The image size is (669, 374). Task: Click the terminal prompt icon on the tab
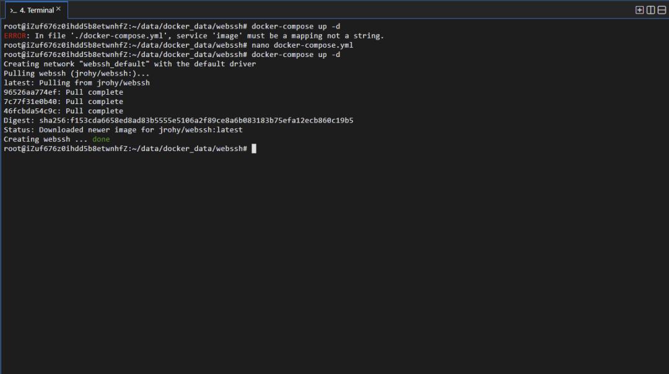[13, 11]
